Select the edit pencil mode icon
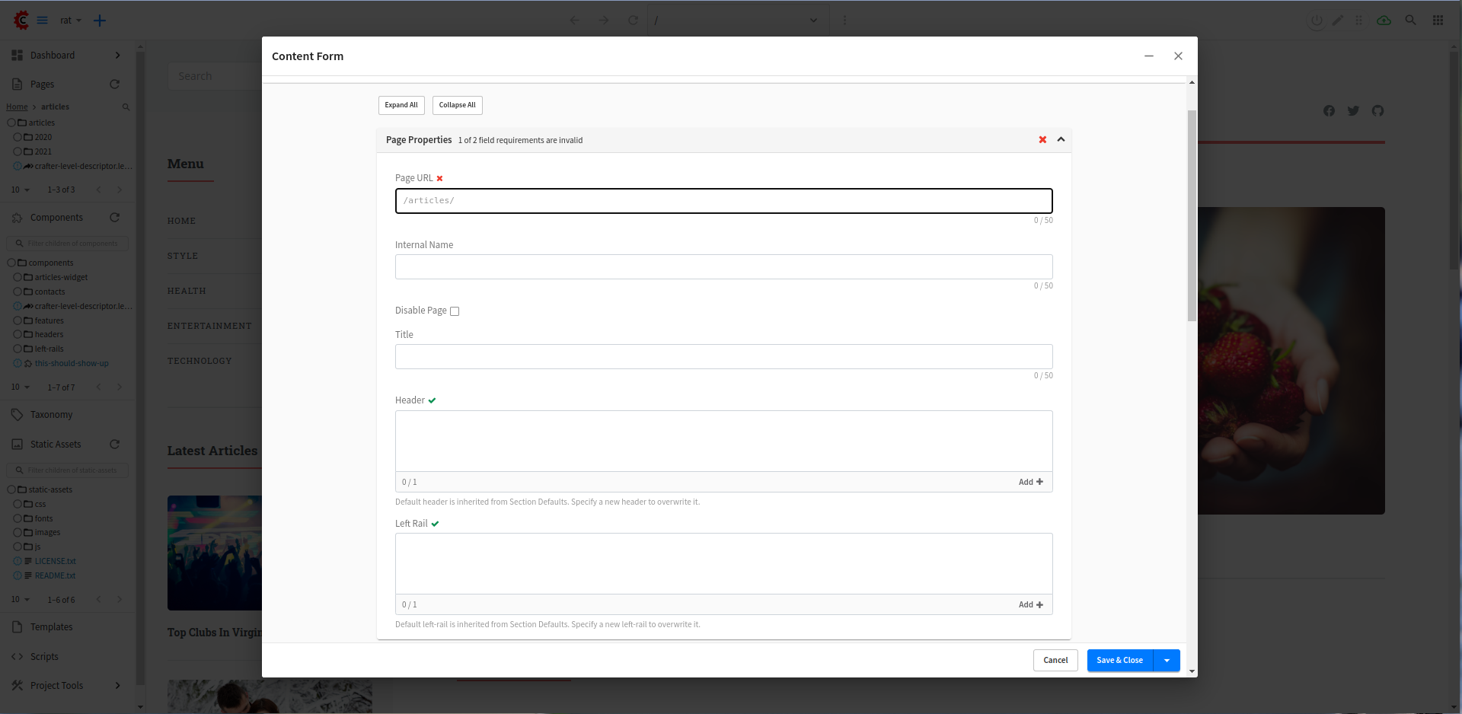 1338,20
